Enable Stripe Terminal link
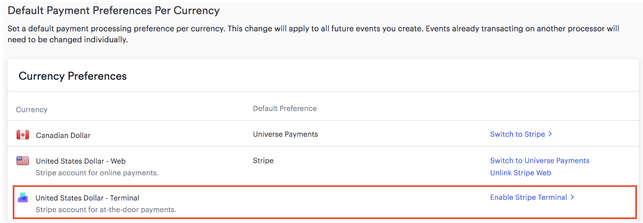Image resolution: width=643 pixels, height=223 pixels. (x=529, y=197)
